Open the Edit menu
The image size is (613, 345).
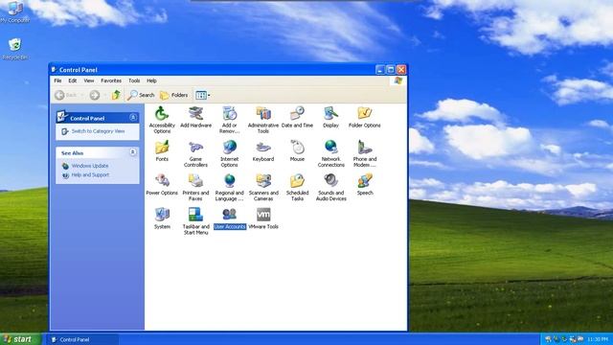pyautogui.click(x=73, y=80)
